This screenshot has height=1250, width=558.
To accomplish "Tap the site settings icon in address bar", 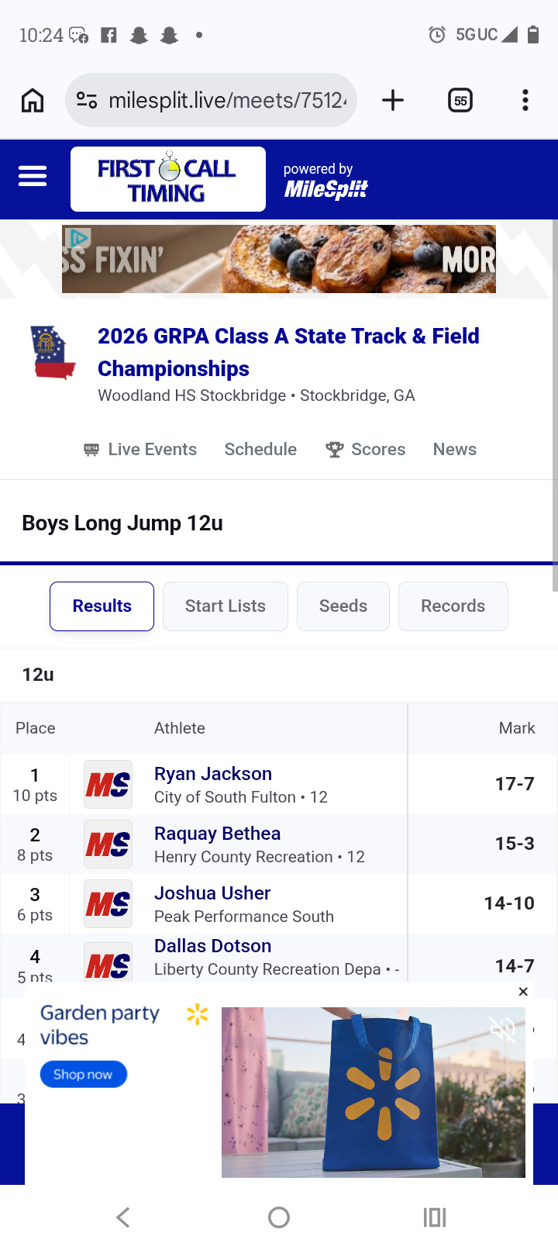I will click(x=87, y=100).
